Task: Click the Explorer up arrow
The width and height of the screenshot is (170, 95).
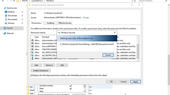Action: click(x=14, y=1)
